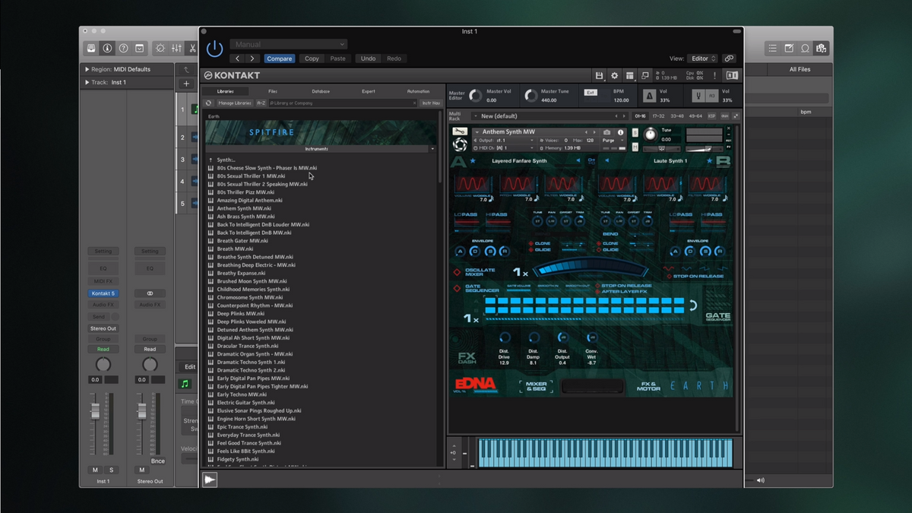The width and height of the screenshot is (912, 513).
Task: Toggle the plugin power bypass button
Action: point(215,49)
